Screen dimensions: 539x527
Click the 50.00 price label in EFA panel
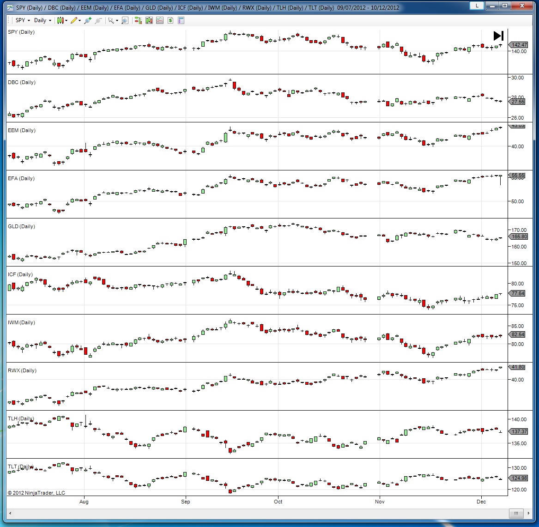tap(517, 201)
